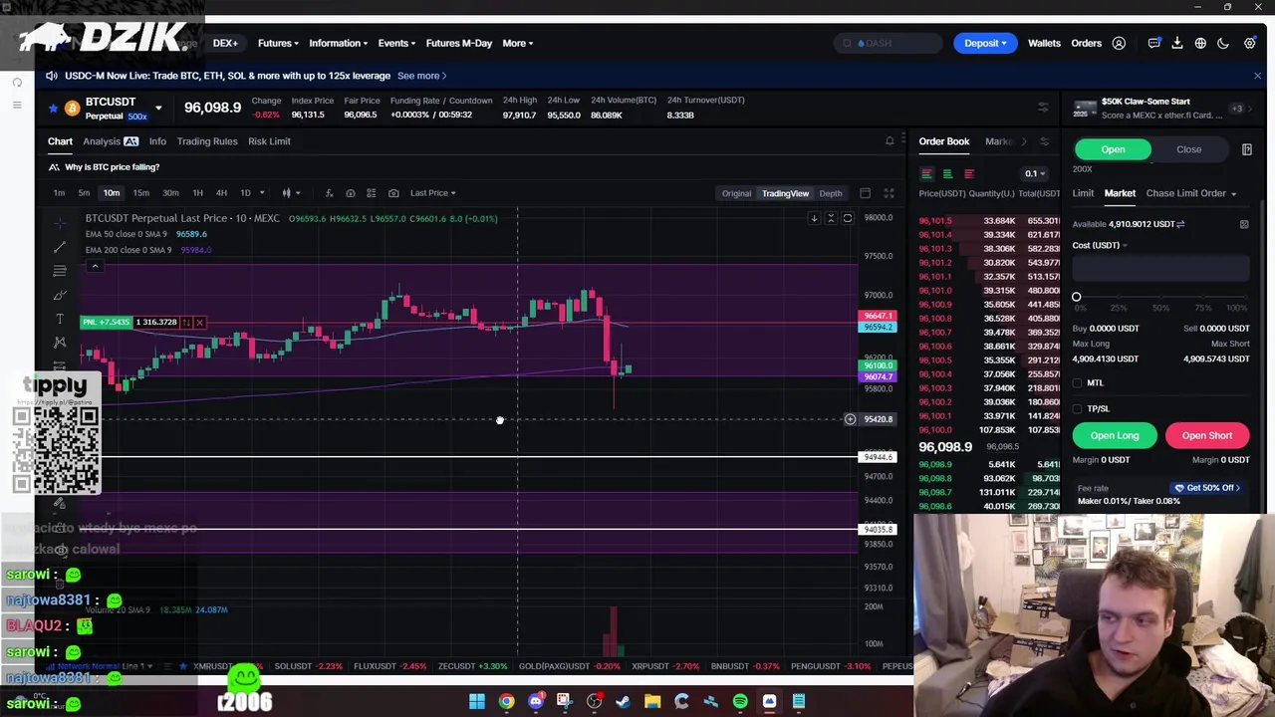Screen dimensions: 1275x717
Task: Open the account profile icon
Action: click(1119, 43)
